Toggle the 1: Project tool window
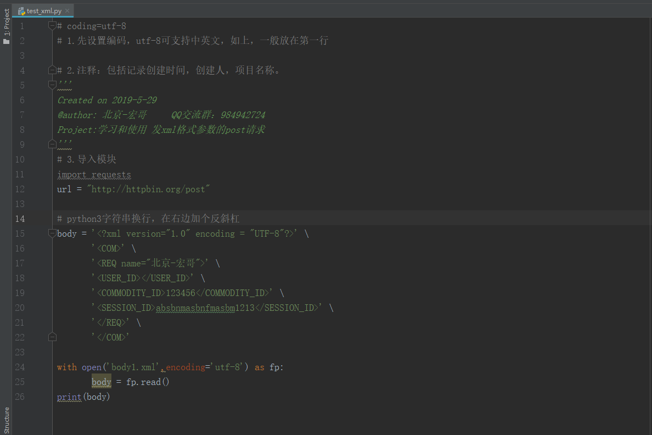 6,20
